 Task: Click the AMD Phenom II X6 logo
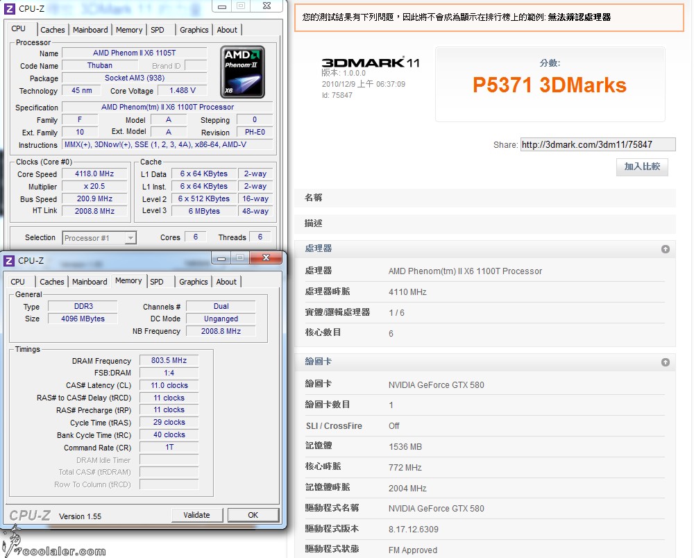point(242,71)
